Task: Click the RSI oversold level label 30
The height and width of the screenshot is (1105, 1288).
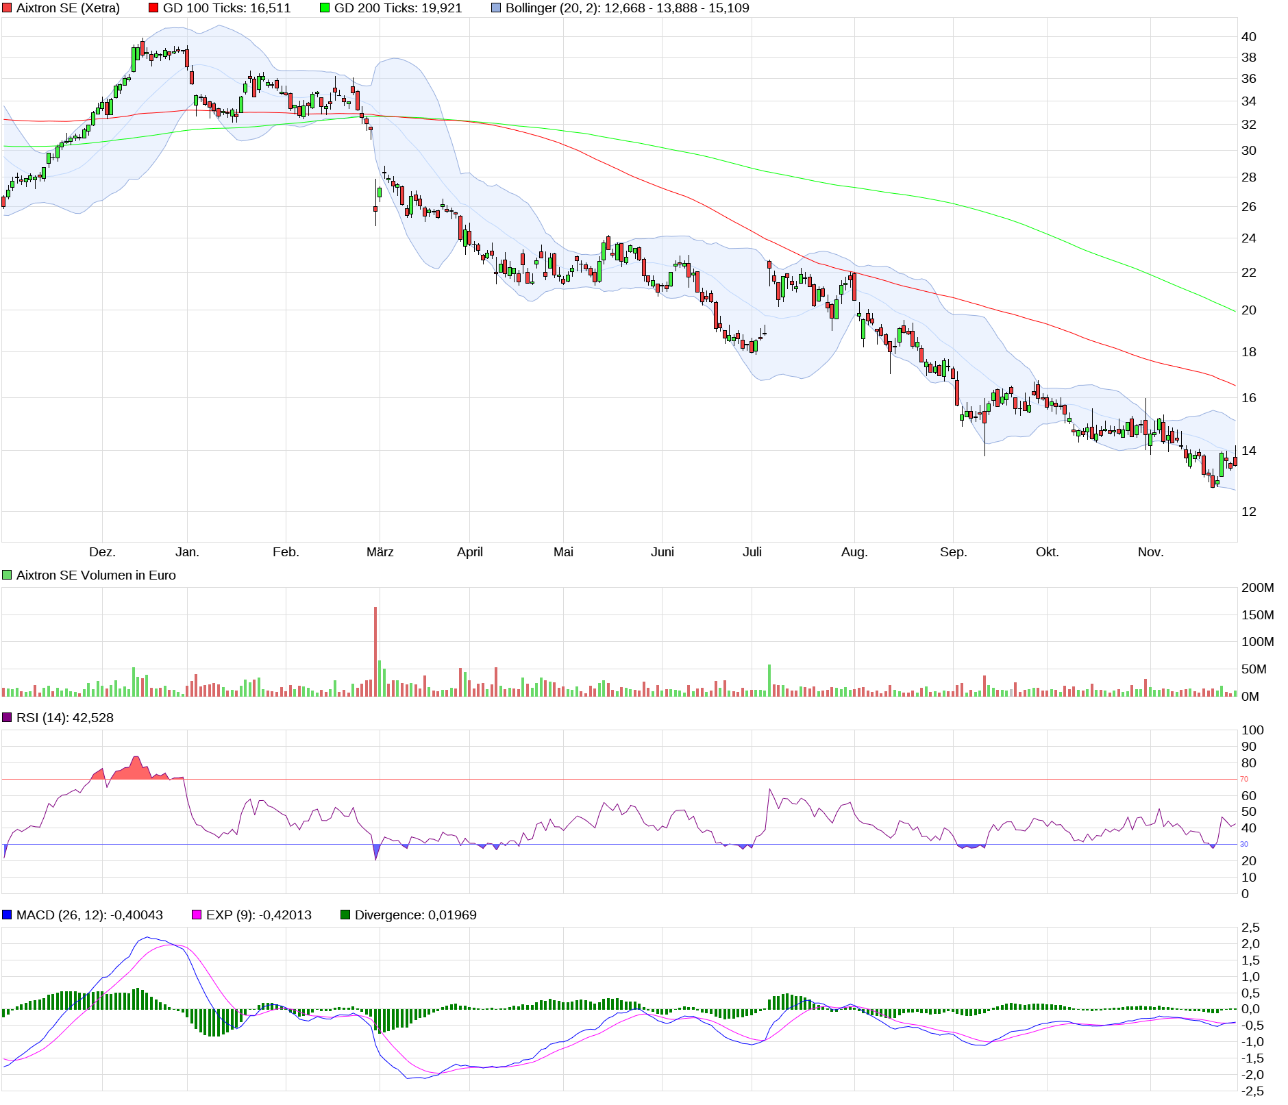Action: point(1244,845)
